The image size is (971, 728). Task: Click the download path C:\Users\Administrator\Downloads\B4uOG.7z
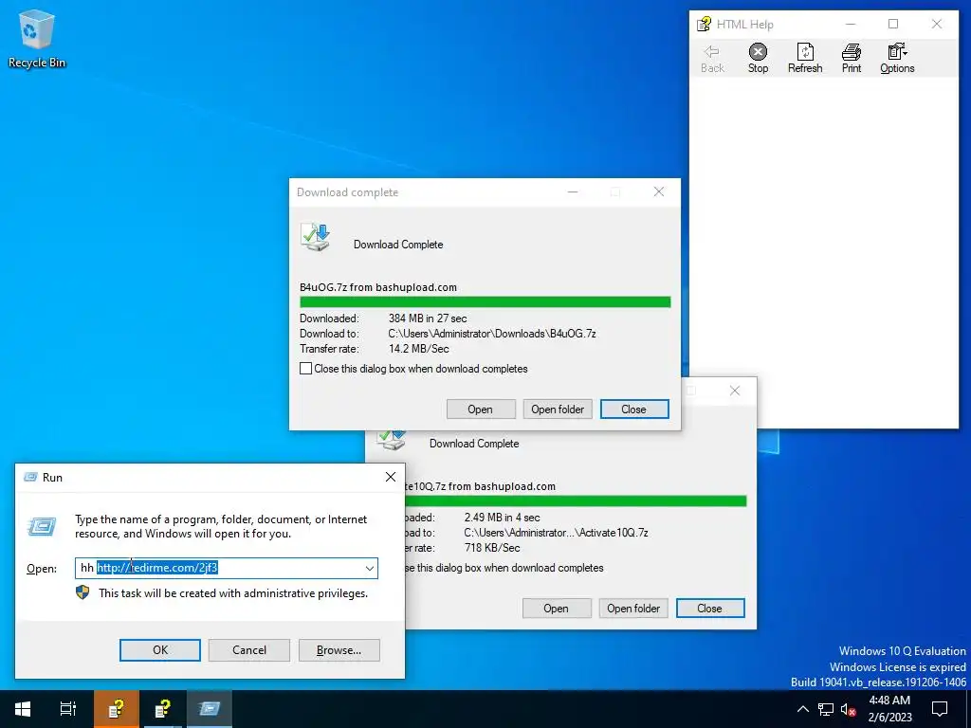pos(492,334)
